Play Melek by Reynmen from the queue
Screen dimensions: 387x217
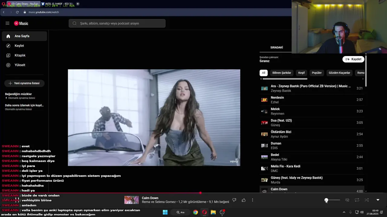[312, 111]
